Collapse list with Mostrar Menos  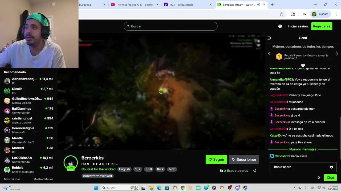coord(43,179)
